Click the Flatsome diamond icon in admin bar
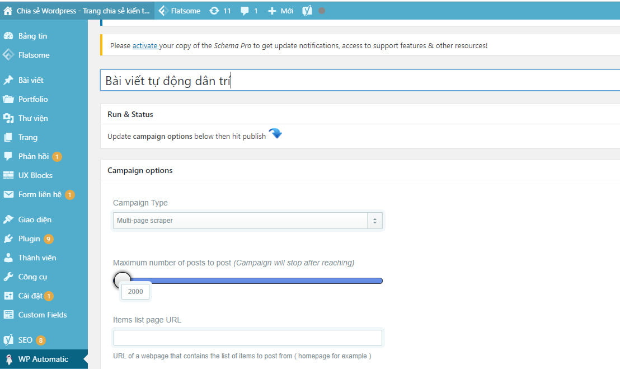620x369 pixels. 162,10
